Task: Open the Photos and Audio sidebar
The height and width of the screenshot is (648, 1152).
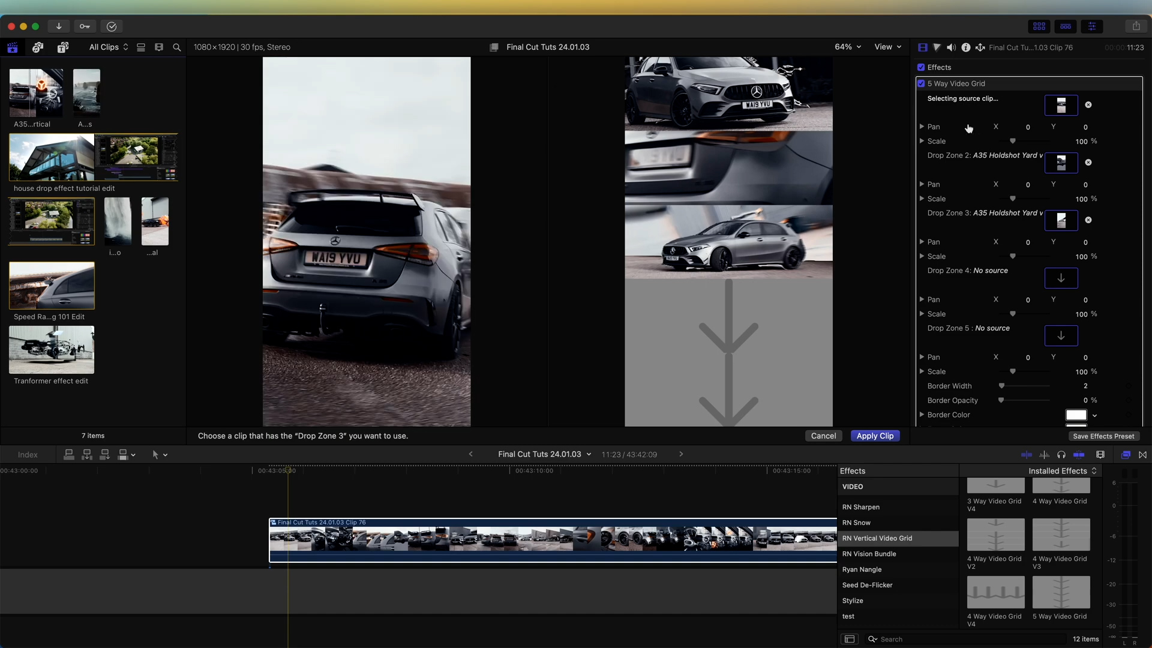Action: (38, 47)
